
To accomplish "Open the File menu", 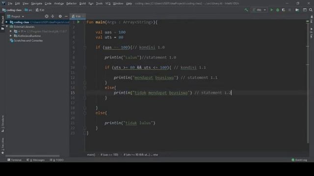I will click(x=10, y=3).
